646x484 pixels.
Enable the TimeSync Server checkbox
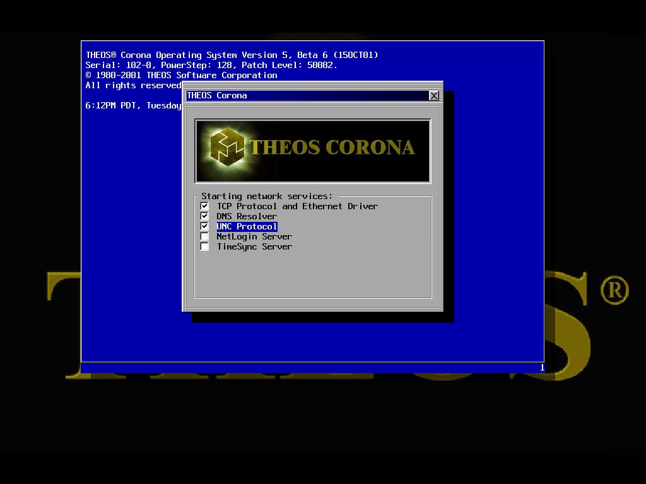pos(204,246)
